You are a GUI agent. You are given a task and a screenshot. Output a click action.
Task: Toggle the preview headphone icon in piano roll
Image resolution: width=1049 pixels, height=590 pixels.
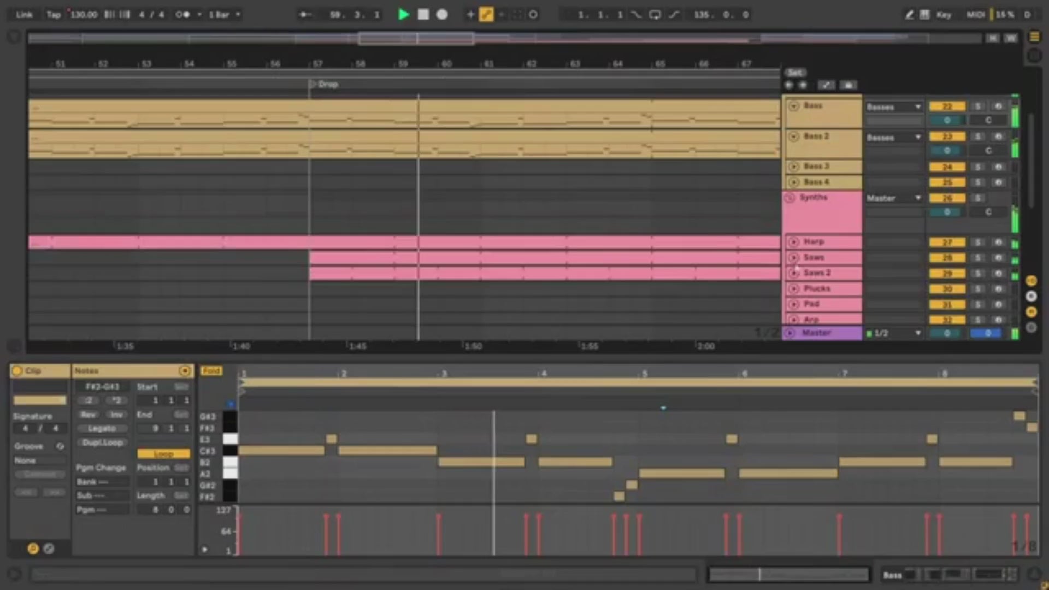[x=231, y=404]
